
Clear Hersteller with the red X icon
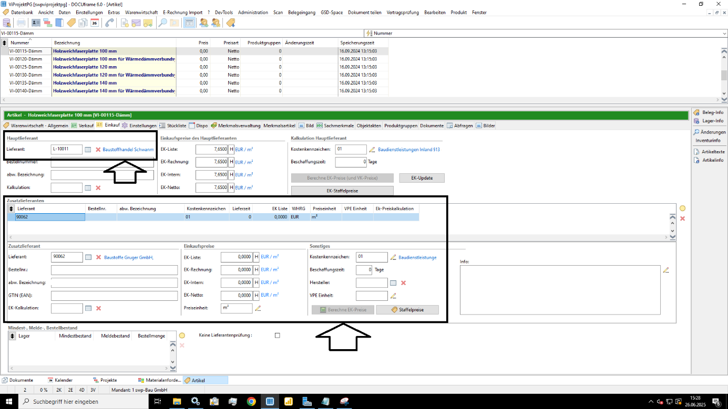[x=403, y=283]
